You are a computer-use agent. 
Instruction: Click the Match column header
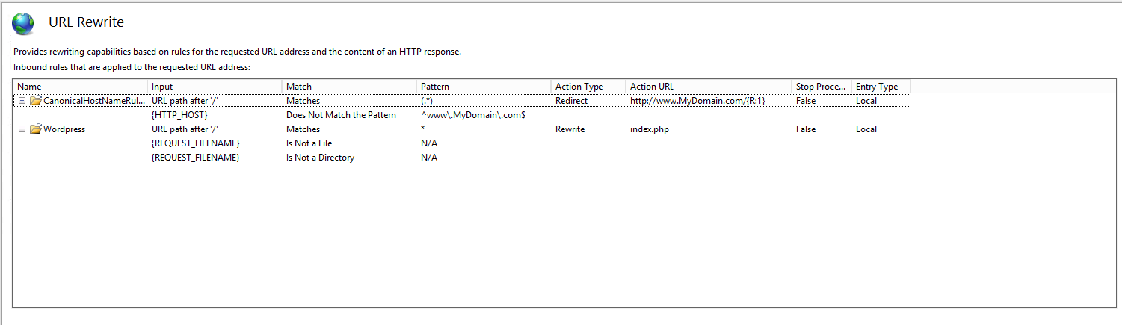pyautogui.click(x=349, y=87)
